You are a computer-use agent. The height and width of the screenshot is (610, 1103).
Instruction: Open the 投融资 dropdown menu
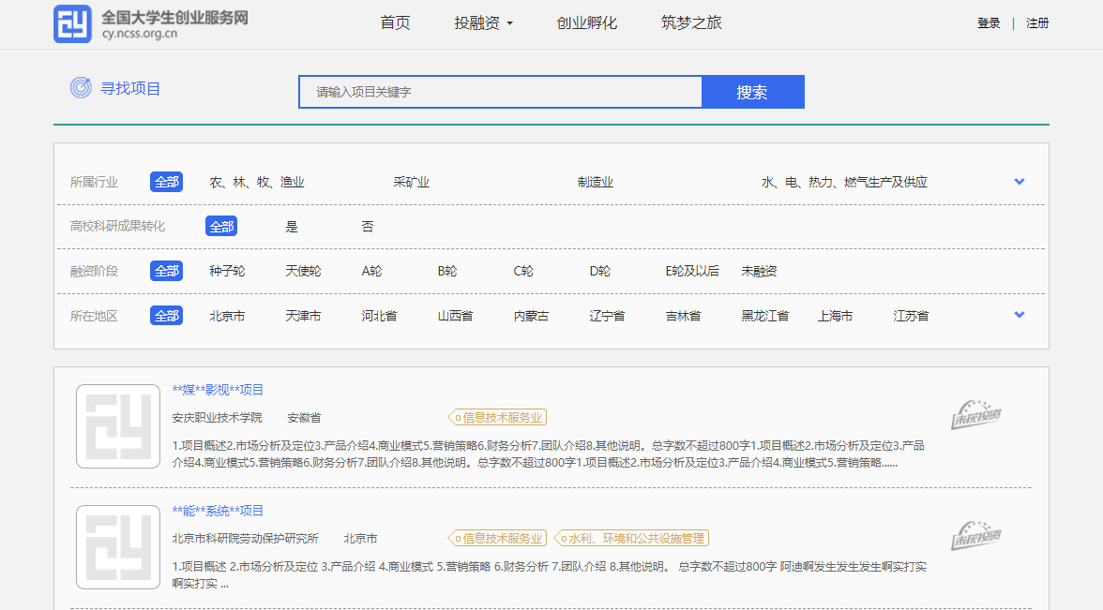point(483,23)
